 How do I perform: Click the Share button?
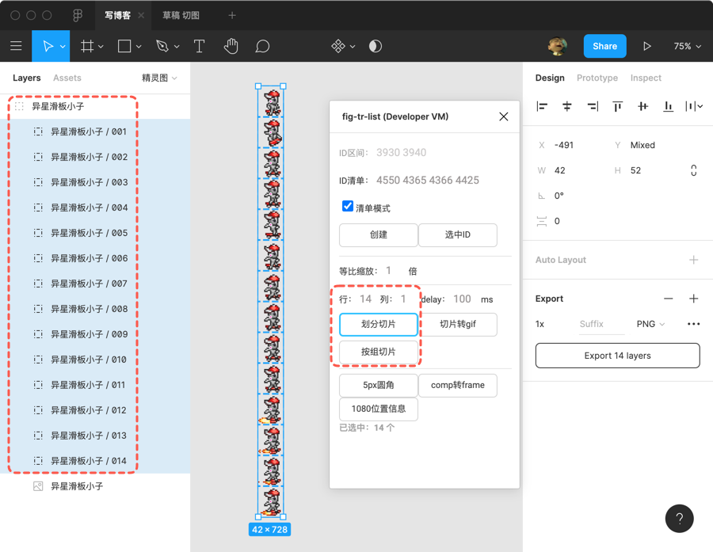[x=604, y=46]
